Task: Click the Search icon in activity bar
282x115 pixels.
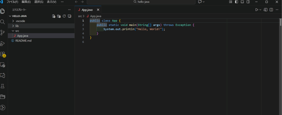Action: (x=3, y=22)
